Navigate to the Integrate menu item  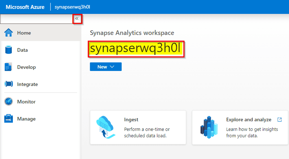pos(27,84)
